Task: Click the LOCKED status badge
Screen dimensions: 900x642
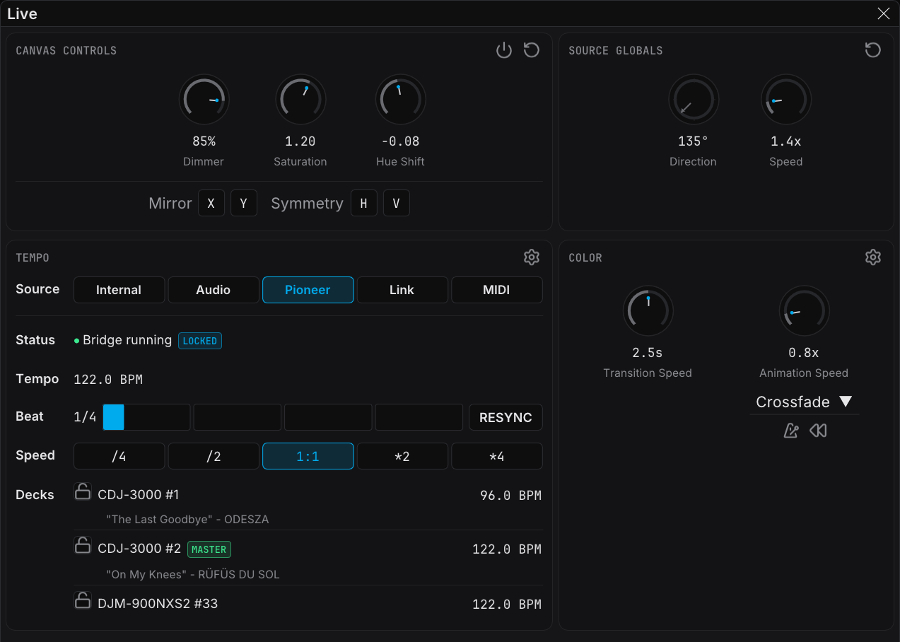Action: (200, 341)
